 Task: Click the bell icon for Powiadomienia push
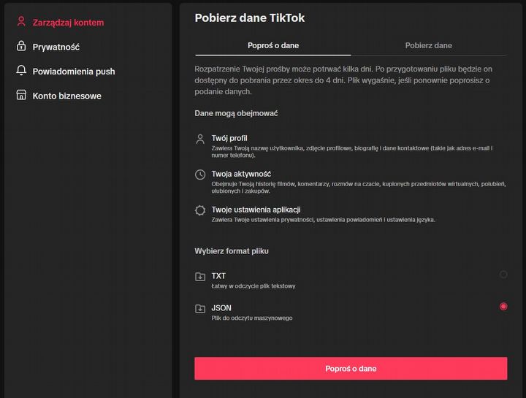[21, 71]
